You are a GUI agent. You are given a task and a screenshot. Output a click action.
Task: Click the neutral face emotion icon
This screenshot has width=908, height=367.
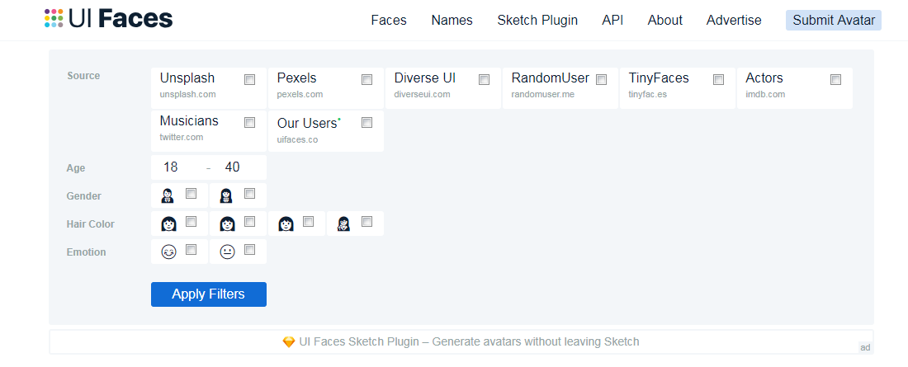[227, 252]
